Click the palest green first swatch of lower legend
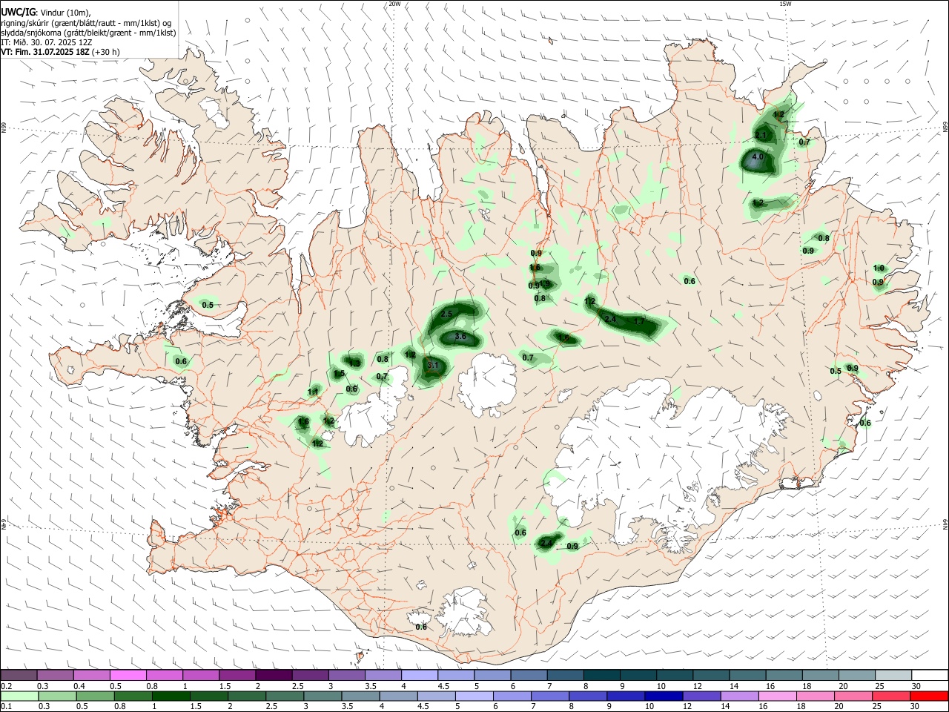Screen dimensions: 949x712 pos(19,696)
